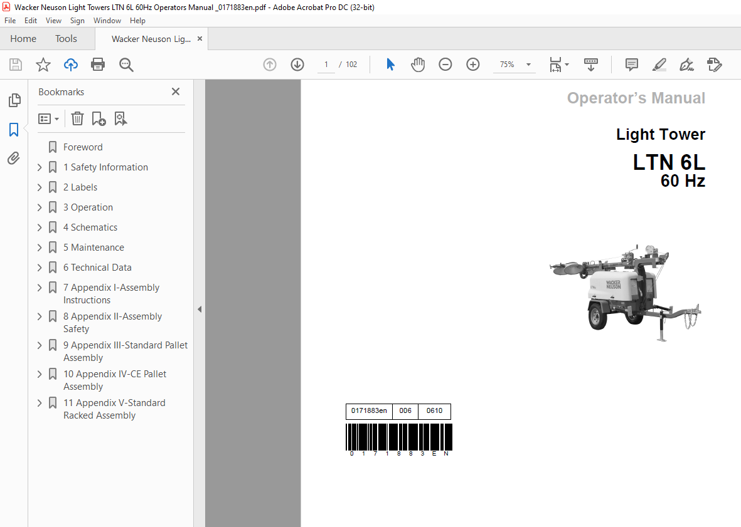This screenshot has width=741, height=527.
Task: Expand the 4 Schematics bookmark
Action: [40, 227]
